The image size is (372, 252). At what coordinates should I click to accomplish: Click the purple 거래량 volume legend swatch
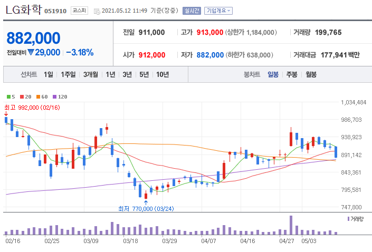coord(348,219)
